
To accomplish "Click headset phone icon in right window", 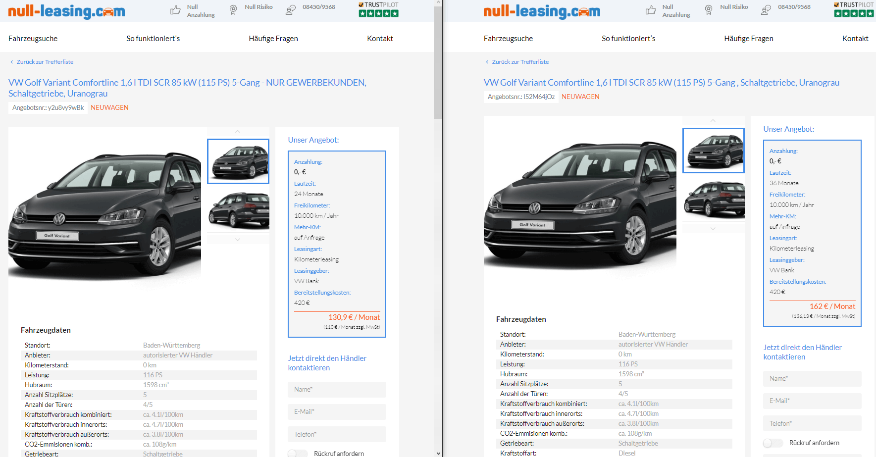I will click(766, 10).
